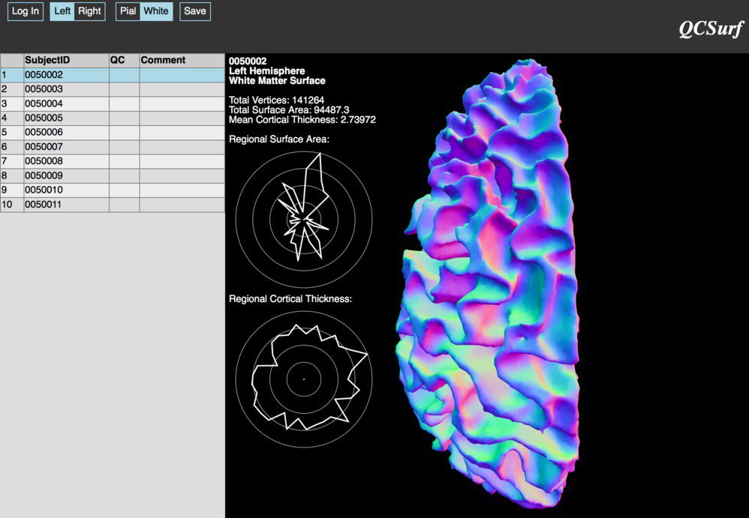The height and width of the screenshot is (518, 749).
Task: Select the Left hemisphere toggle
Action: [x=62, y=11]
